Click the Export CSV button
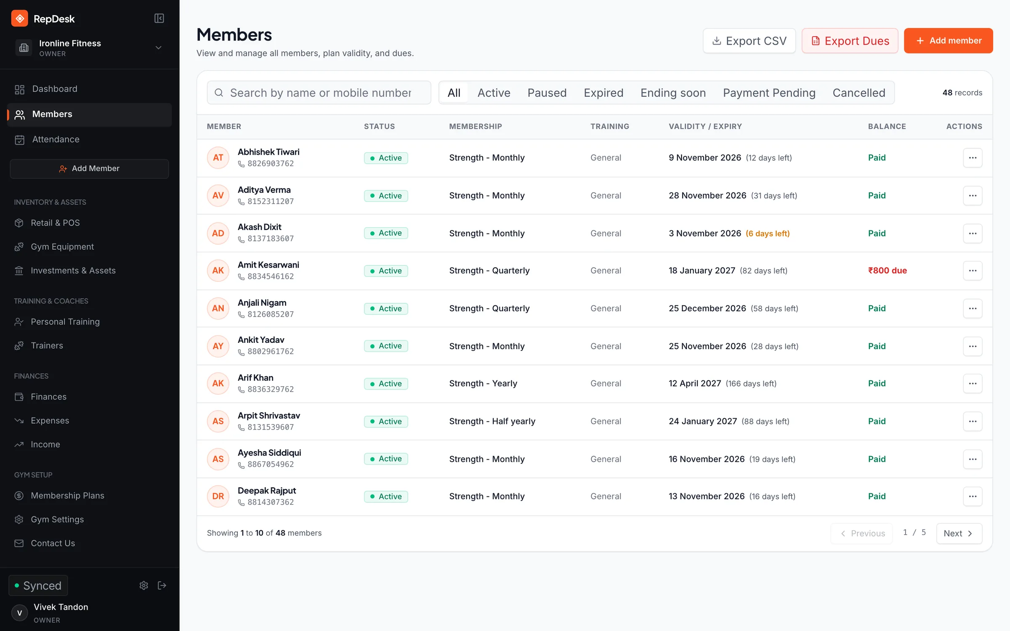 click(x=749, y=41)
